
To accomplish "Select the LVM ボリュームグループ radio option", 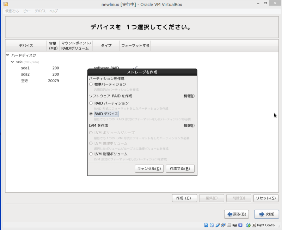I will click(x=91, y=133).
